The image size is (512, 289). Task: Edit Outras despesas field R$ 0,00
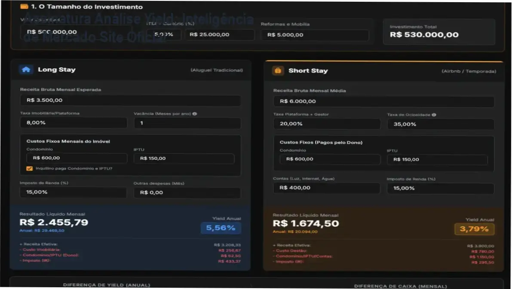pos(187,193)
